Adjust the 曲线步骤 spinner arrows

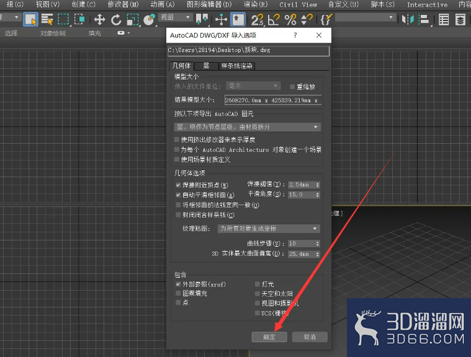pyautogui.click(x=318, y=244)
